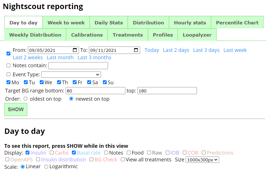Image resolution: width=266 pixels, height=175 pixels.
Task: Select Logarithmic scale option
Action: click(46, 167)
